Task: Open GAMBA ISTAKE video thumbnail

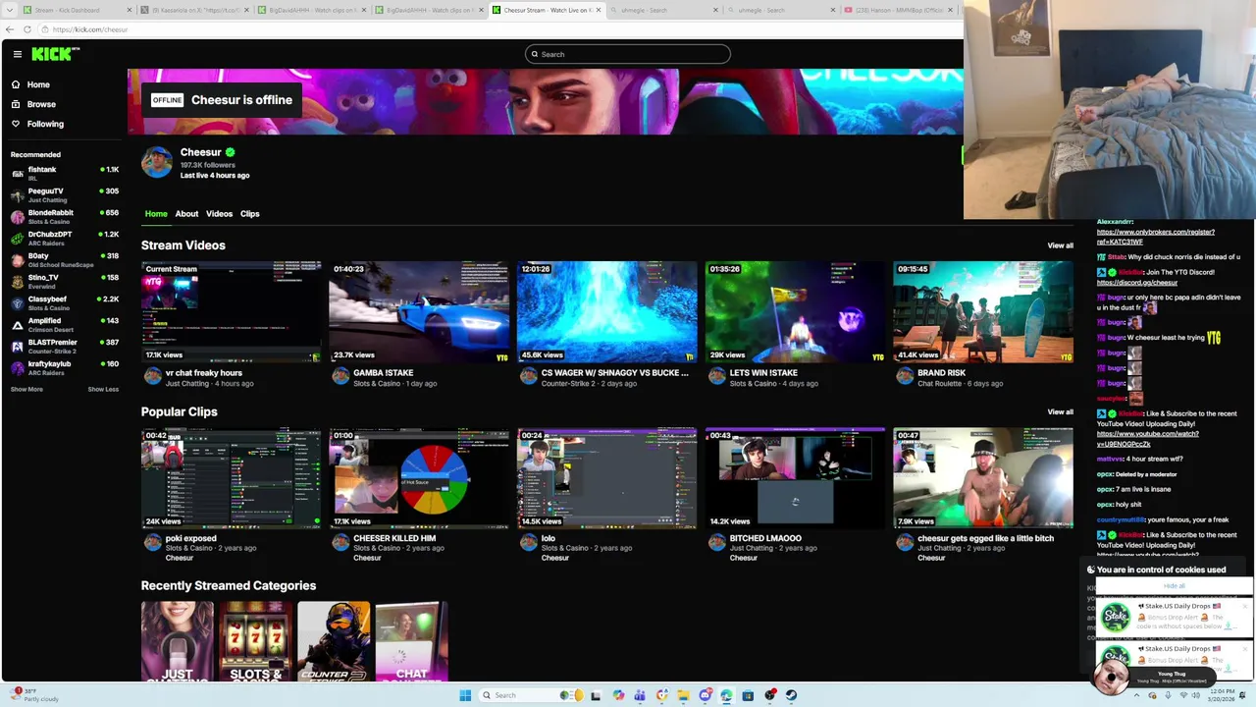Action: click(x=419, y=312)
